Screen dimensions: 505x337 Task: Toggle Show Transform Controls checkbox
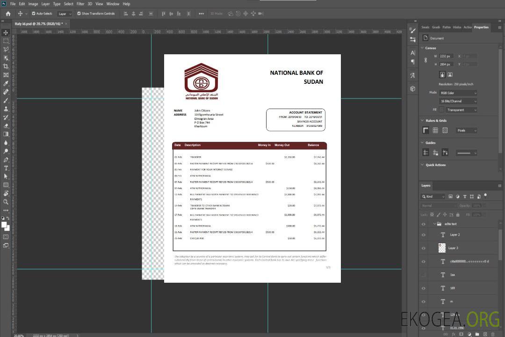pos(79,14)
